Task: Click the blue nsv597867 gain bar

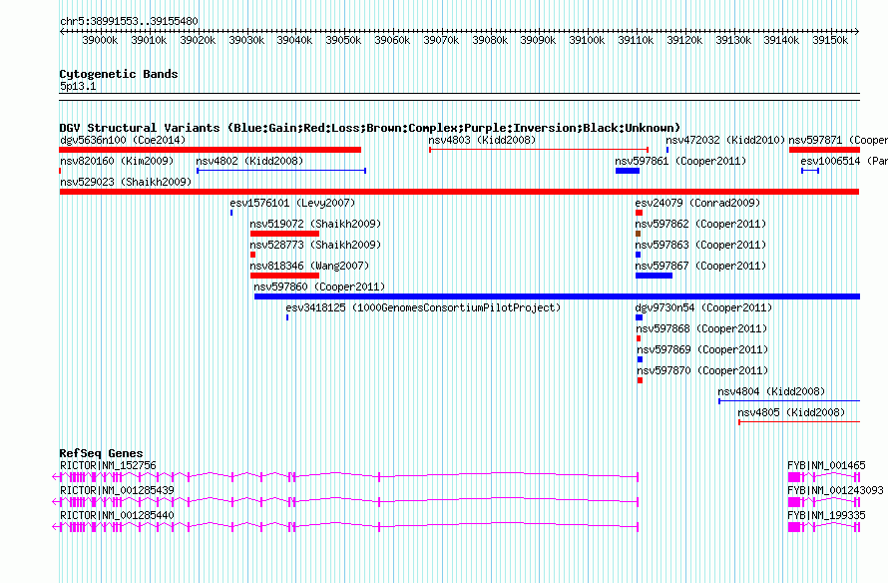Action: point(655,276)
